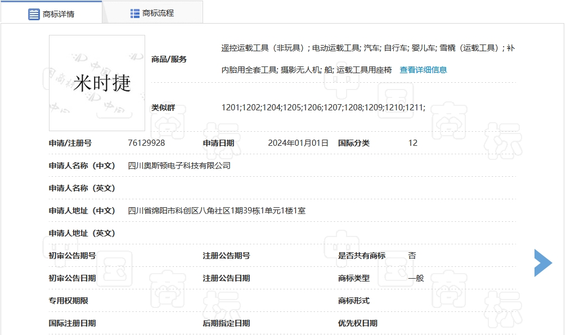The height and width of the screenshot is (335, 566).
Task: Click the 注册公告日期 label
Action: tap(226, 278)
